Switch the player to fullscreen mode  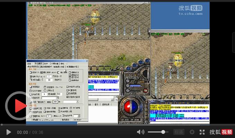(x=202, y=132)
